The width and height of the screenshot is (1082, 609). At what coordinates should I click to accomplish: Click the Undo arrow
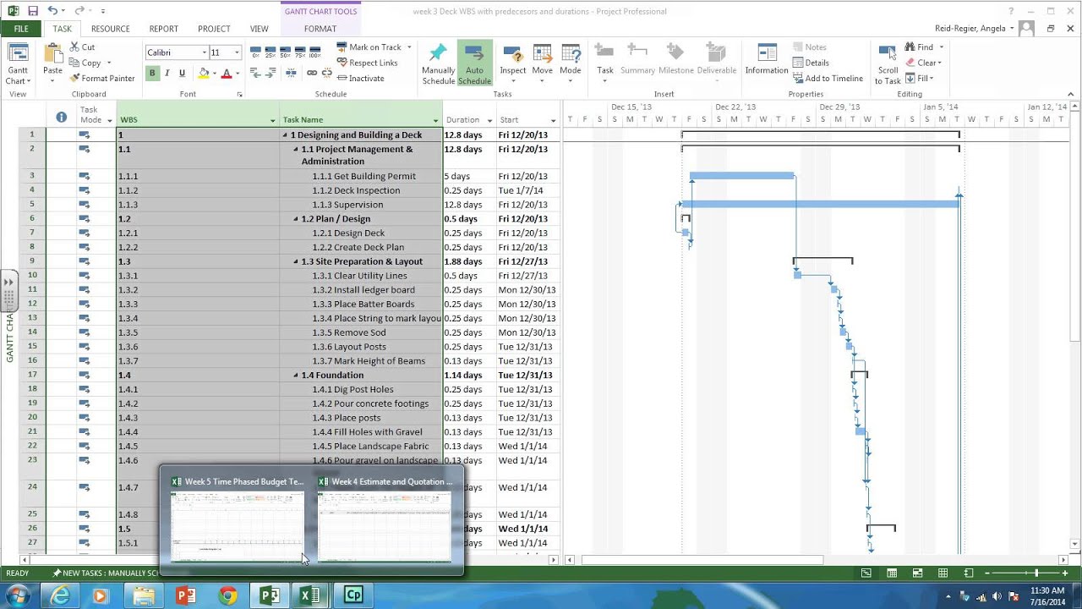click(x=52, y=11)
